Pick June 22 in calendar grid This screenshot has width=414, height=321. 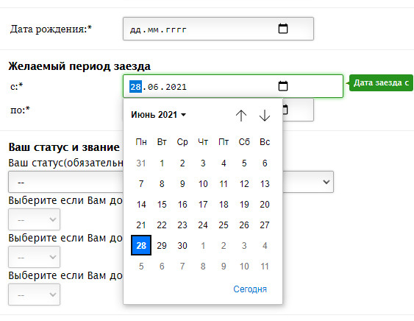[x=162, y=225]
